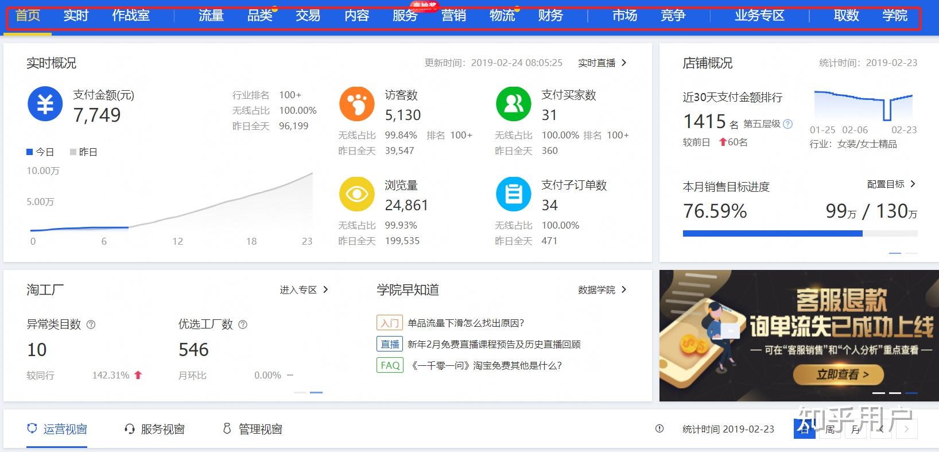Image resolution: width=939 pixels, height=452 pixels.
Task: Click the 支付买家数 people icon
Action: (x=514, y=104)
